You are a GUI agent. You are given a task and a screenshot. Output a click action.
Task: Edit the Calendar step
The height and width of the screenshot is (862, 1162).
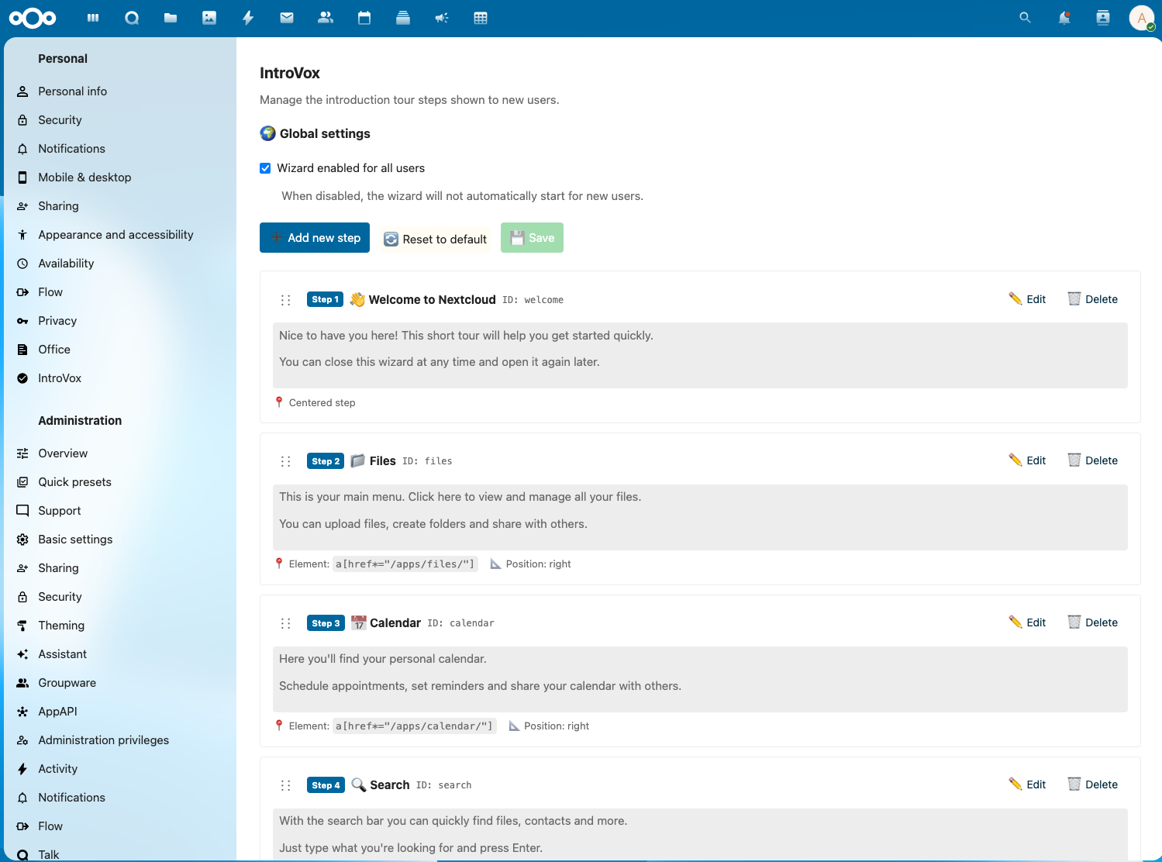pos(1027,622)
